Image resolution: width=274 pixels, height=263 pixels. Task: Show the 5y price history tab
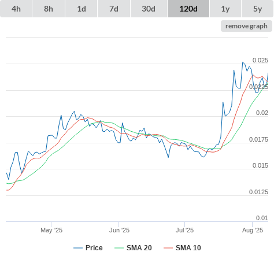(258, 9)
